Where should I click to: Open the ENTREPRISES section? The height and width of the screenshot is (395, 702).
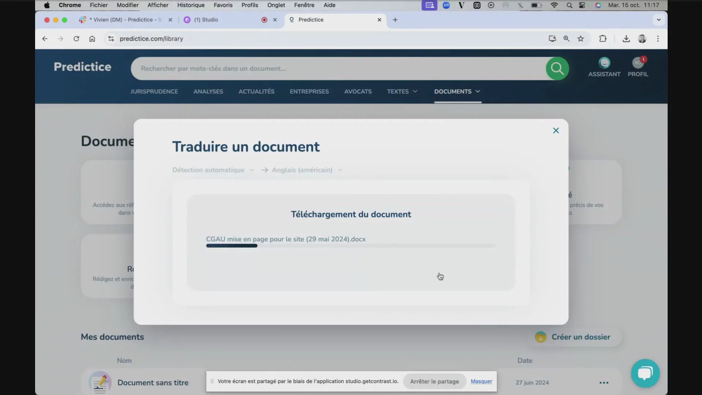[x=309, y=91]
